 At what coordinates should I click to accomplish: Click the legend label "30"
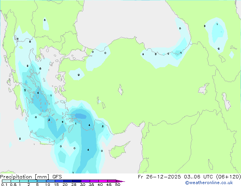(82, 184)
